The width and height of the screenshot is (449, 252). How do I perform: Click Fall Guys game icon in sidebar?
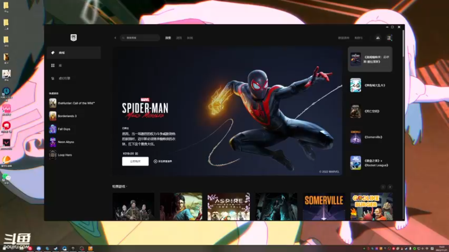(53, 129)
